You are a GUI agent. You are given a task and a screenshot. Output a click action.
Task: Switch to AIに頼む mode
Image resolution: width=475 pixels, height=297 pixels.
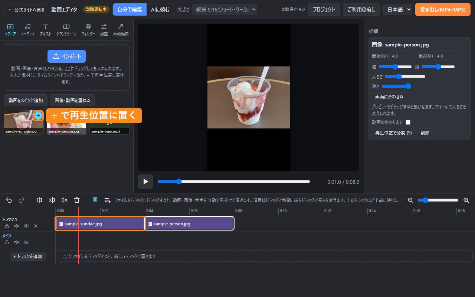pyautogui.click(x=160, y=10)
